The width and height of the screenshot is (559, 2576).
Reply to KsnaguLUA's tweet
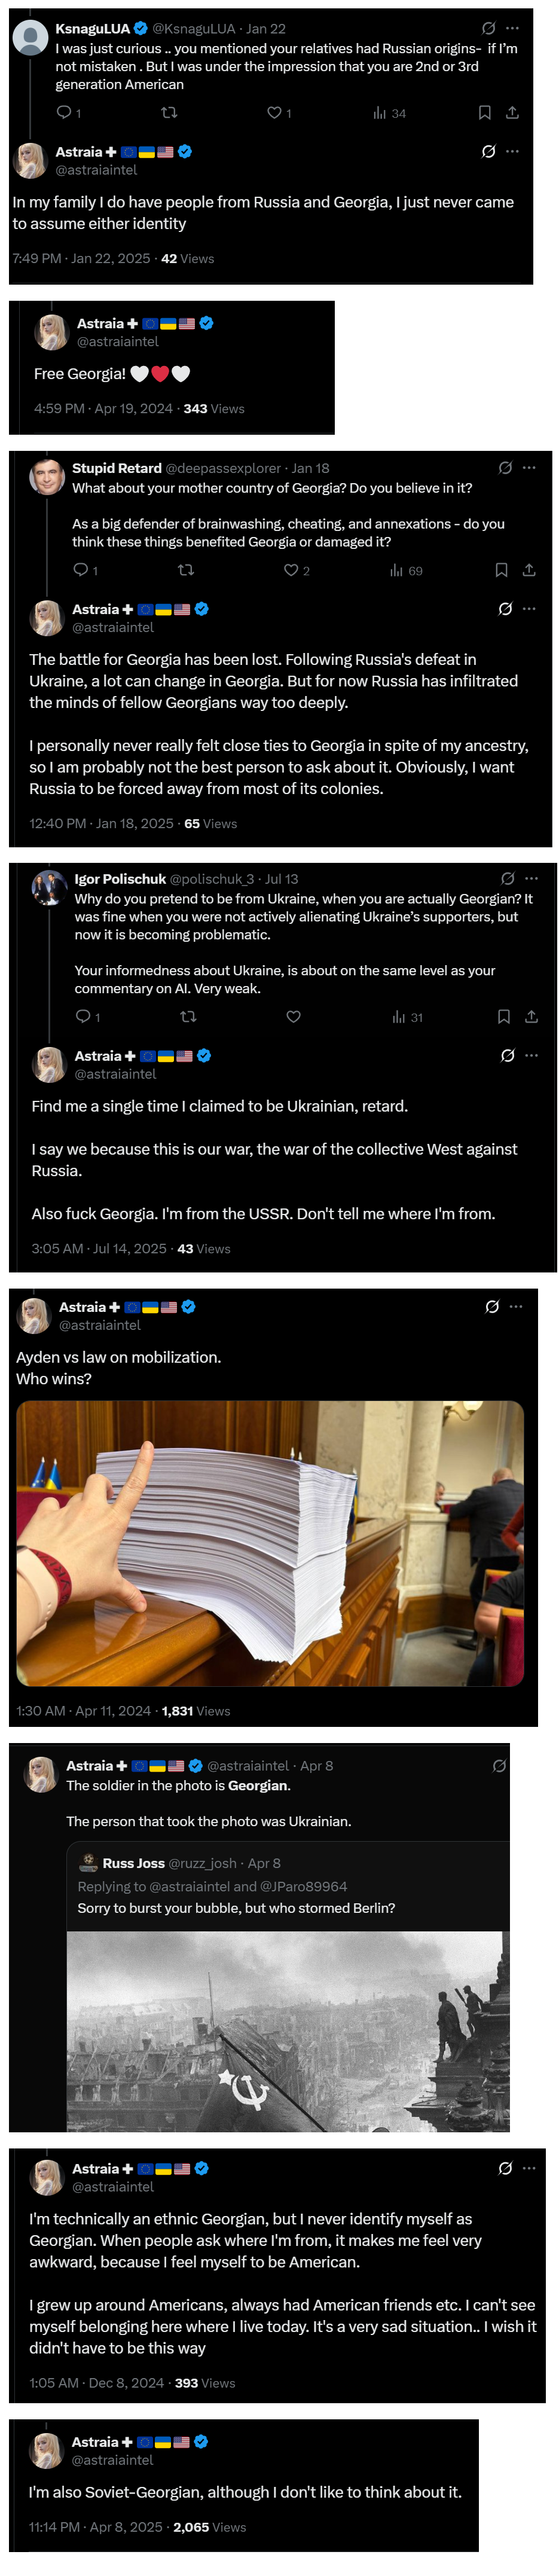tap(63, 112)
